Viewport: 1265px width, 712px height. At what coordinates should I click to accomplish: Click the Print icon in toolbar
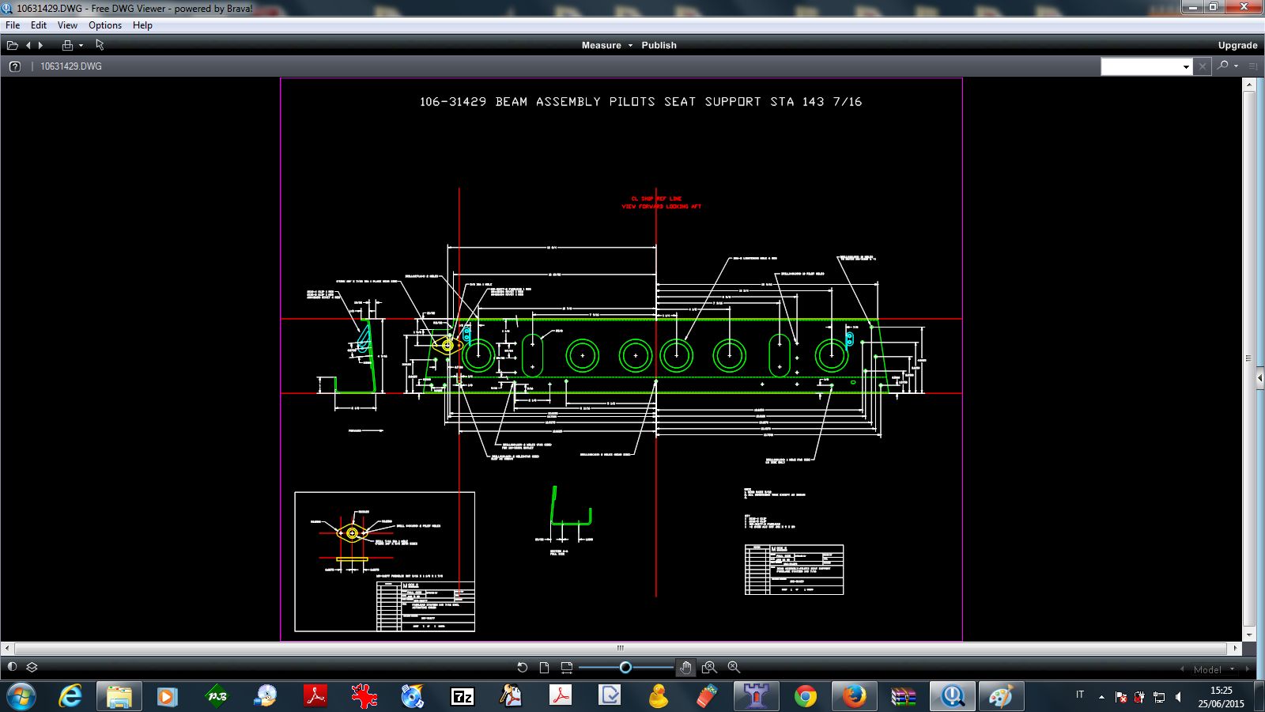click(x=67, y=45)
